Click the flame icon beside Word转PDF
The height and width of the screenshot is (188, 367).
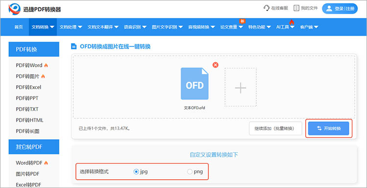46,163
